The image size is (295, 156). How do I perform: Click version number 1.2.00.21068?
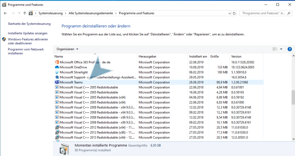coord(239,82)
